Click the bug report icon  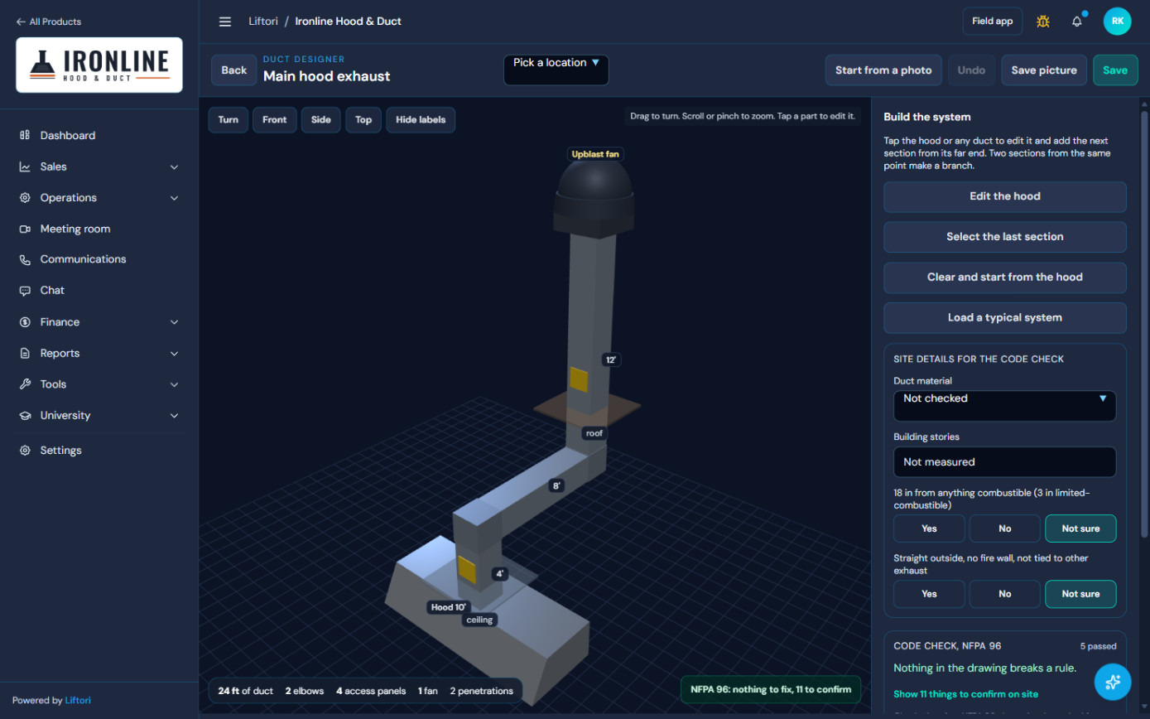click(x=1043, y=22)
